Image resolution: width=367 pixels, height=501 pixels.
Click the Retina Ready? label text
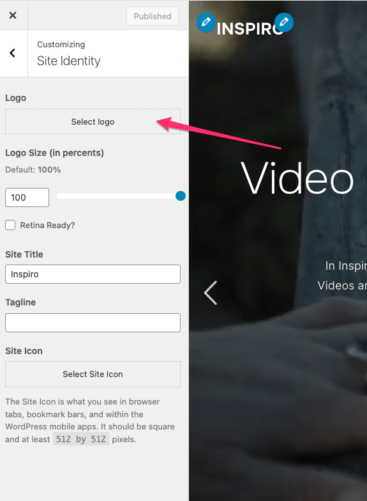(47, 225)
